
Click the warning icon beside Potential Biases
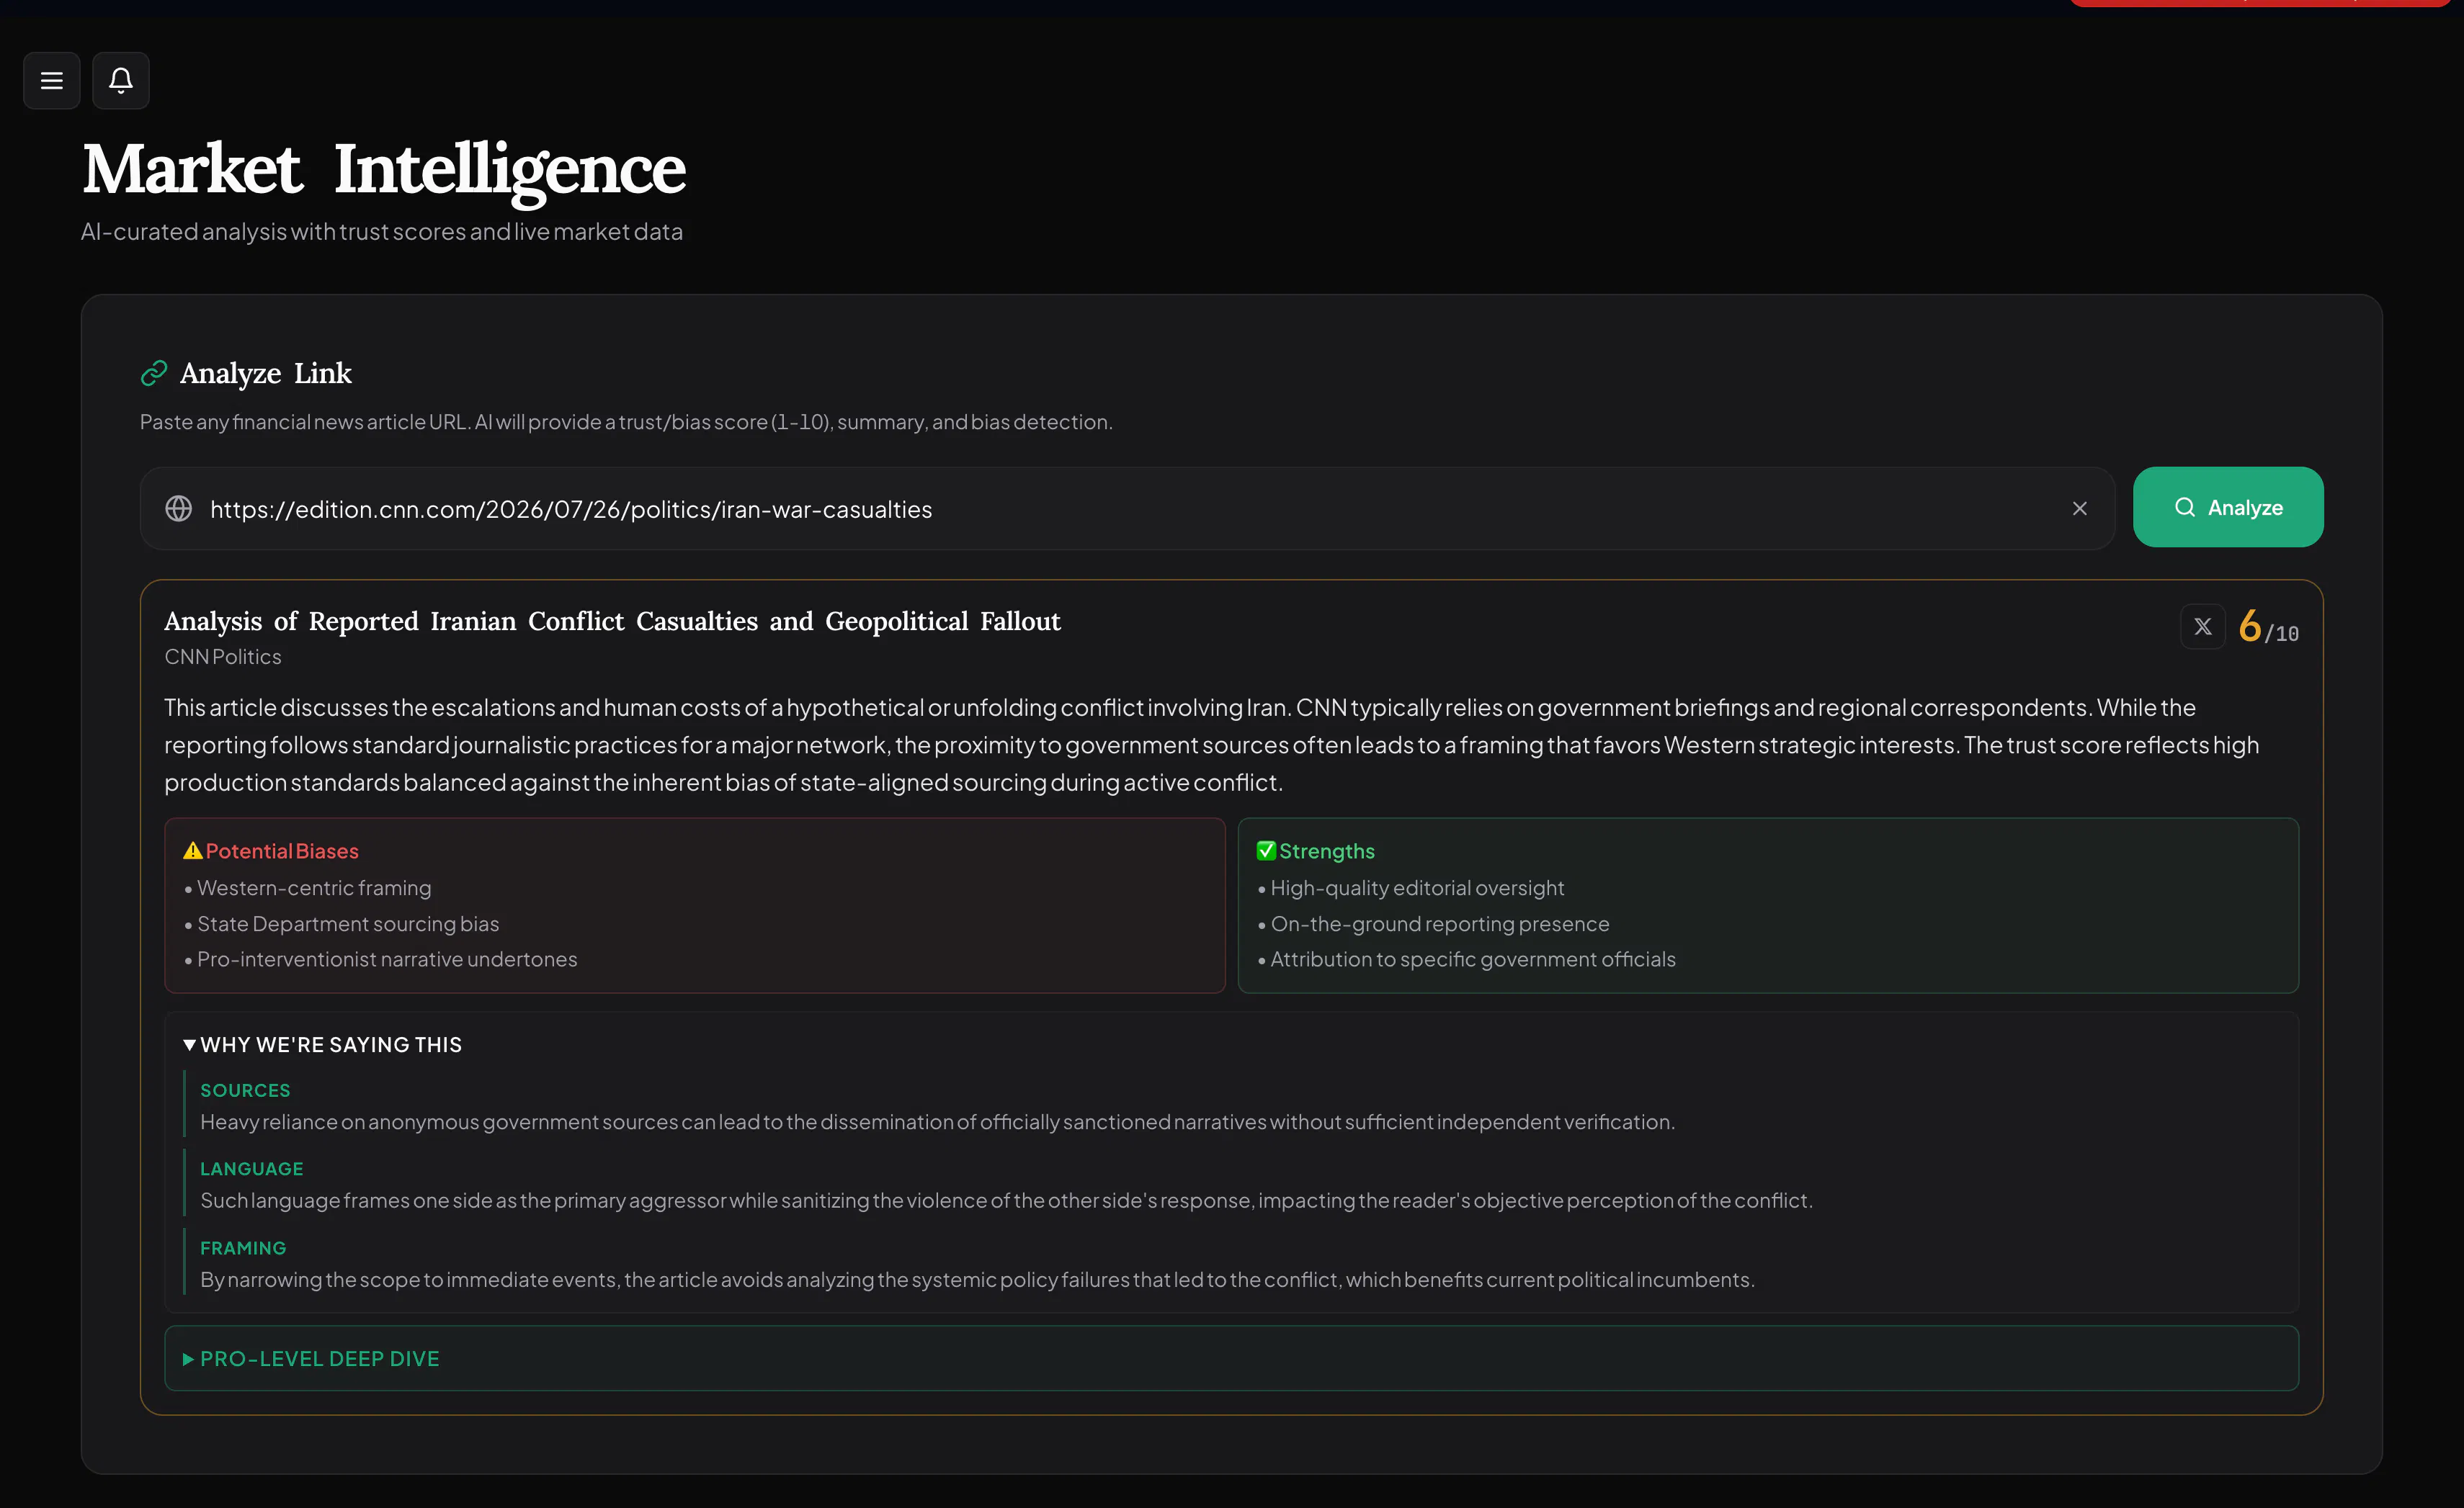193,851
